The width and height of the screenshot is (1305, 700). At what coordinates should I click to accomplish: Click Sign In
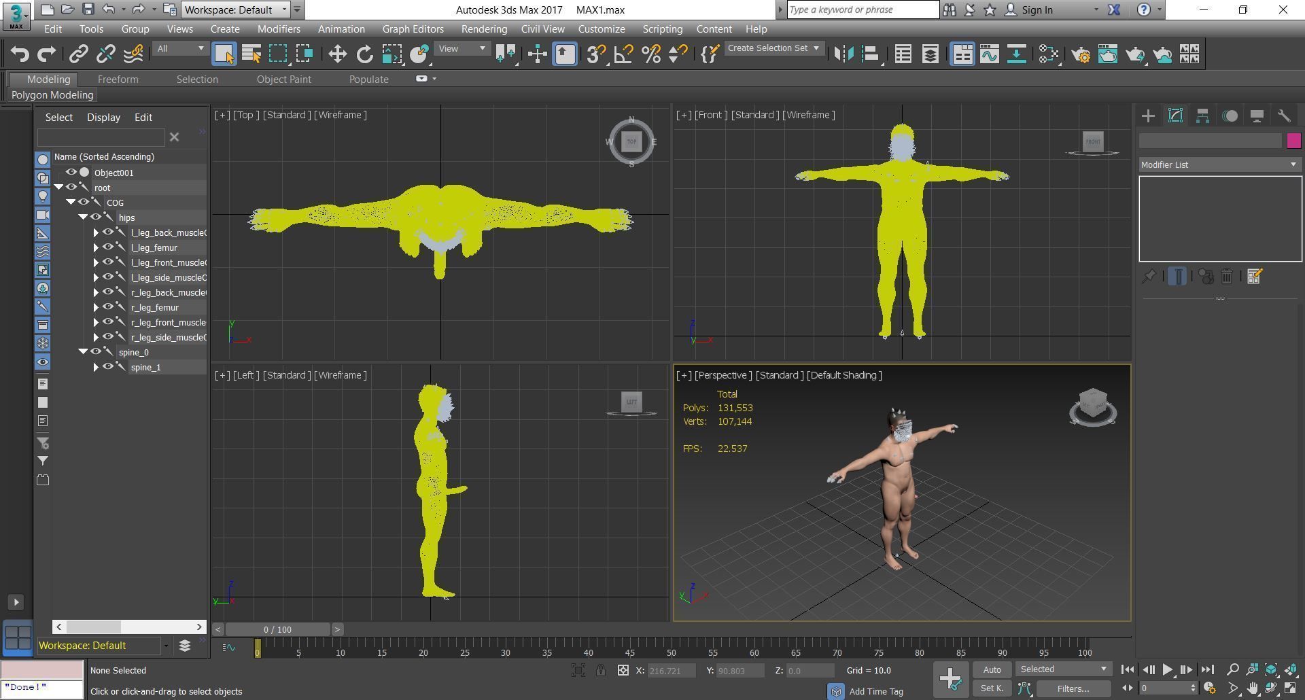[x=1037, y=10]
